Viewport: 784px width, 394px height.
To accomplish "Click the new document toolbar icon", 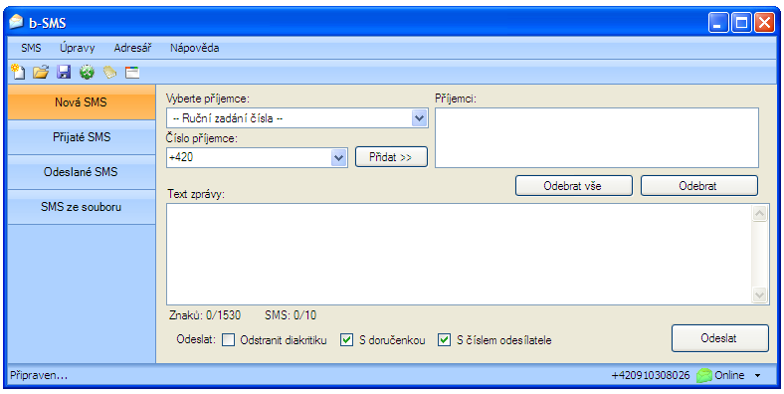I will tap(18, 72).
